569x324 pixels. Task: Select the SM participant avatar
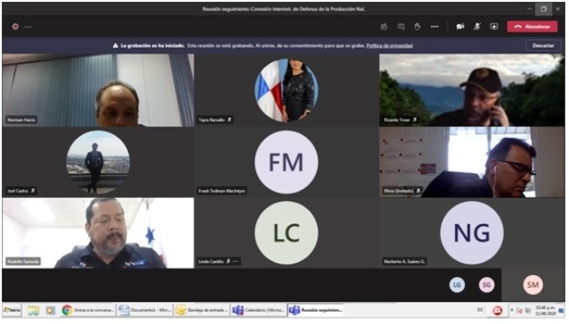click(533, 285)
